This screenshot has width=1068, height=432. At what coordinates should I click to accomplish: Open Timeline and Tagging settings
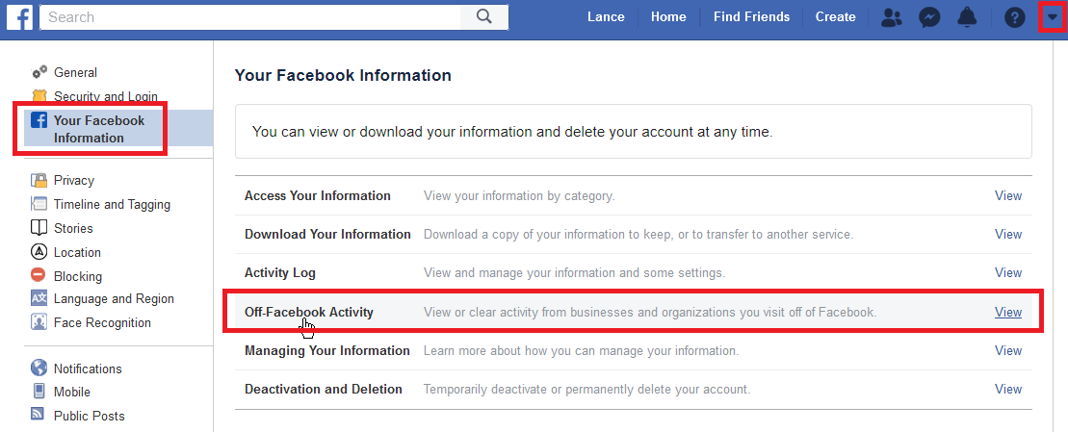pos(112,204)
